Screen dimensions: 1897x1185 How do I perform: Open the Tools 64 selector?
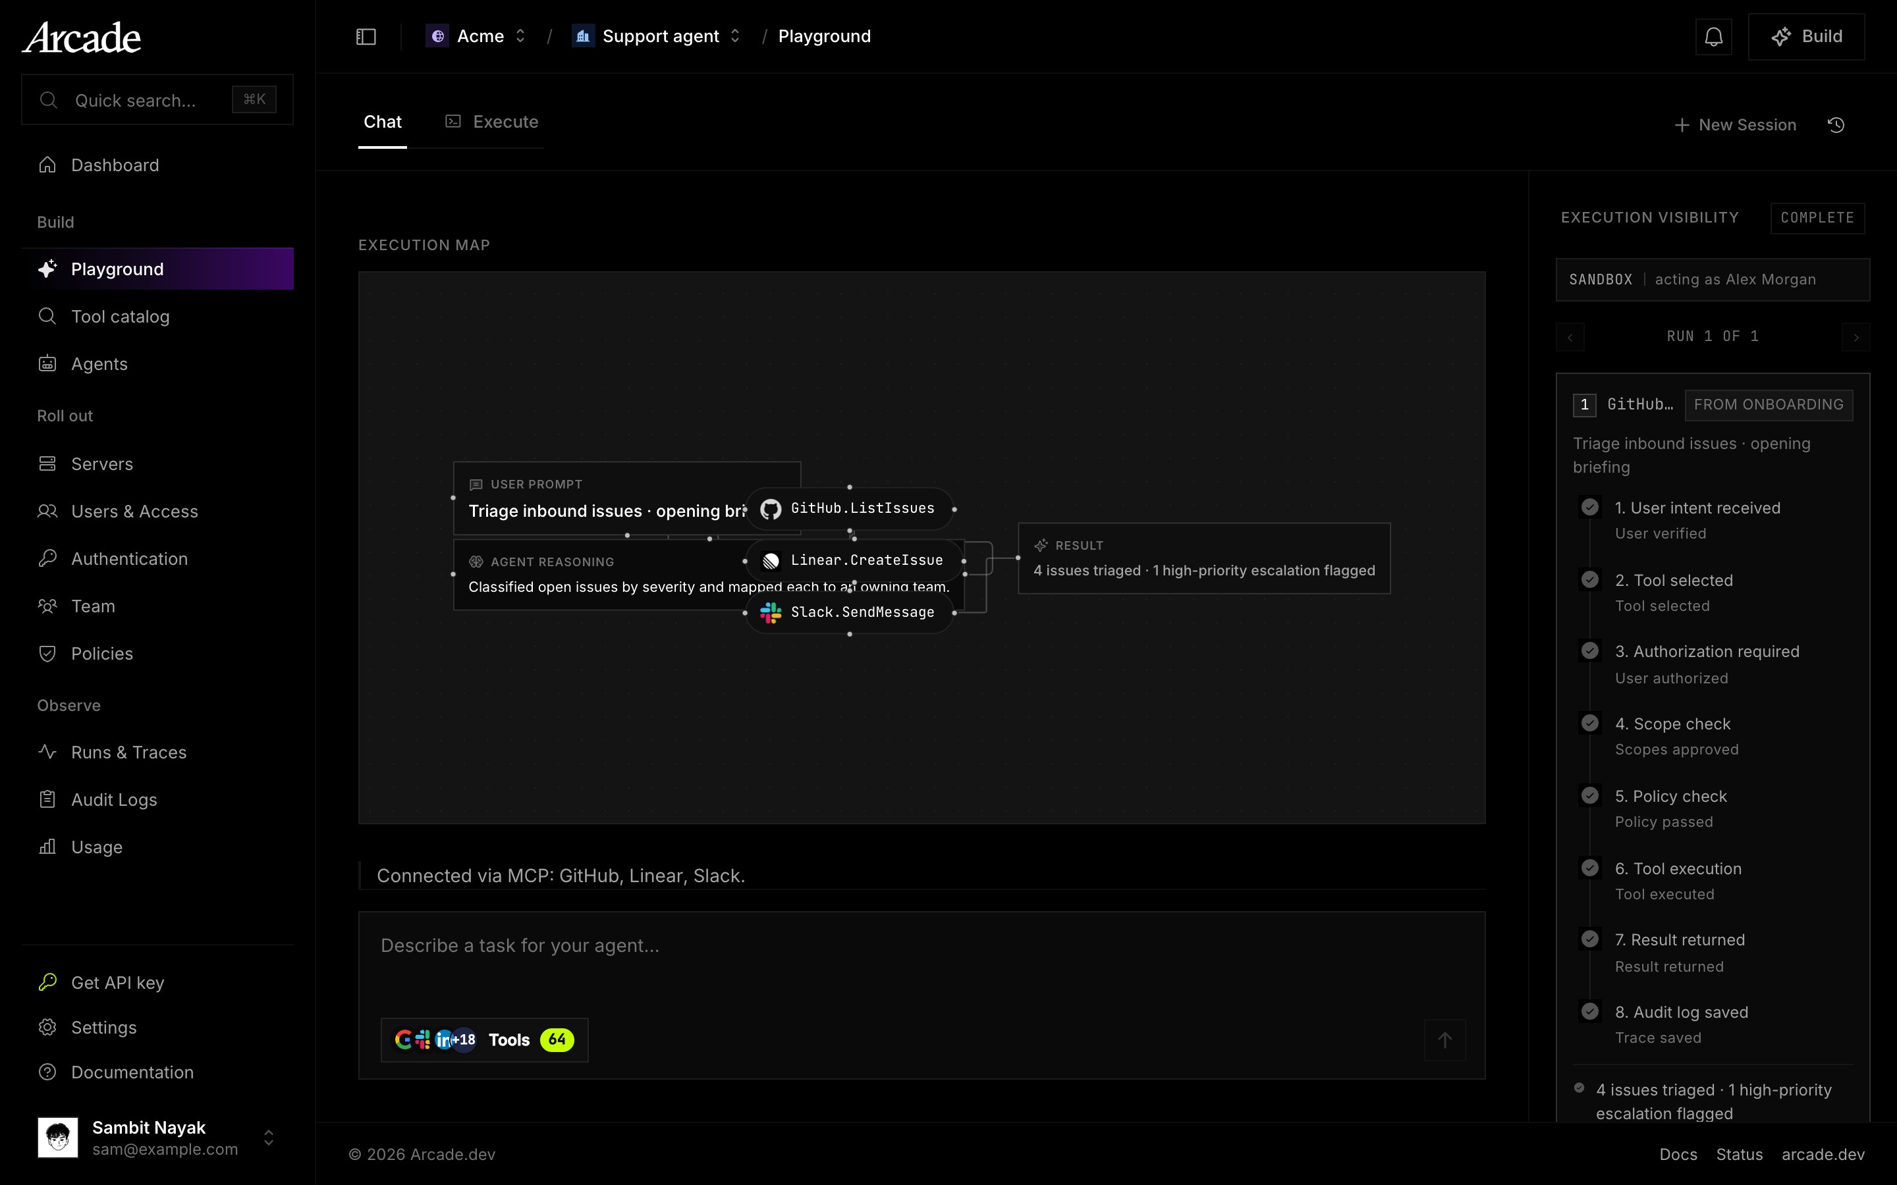(484, 1040)
